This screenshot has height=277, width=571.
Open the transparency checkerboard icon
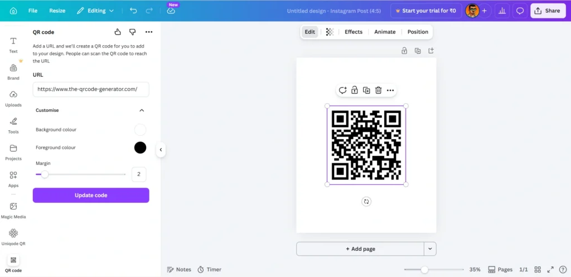point(330,32)
